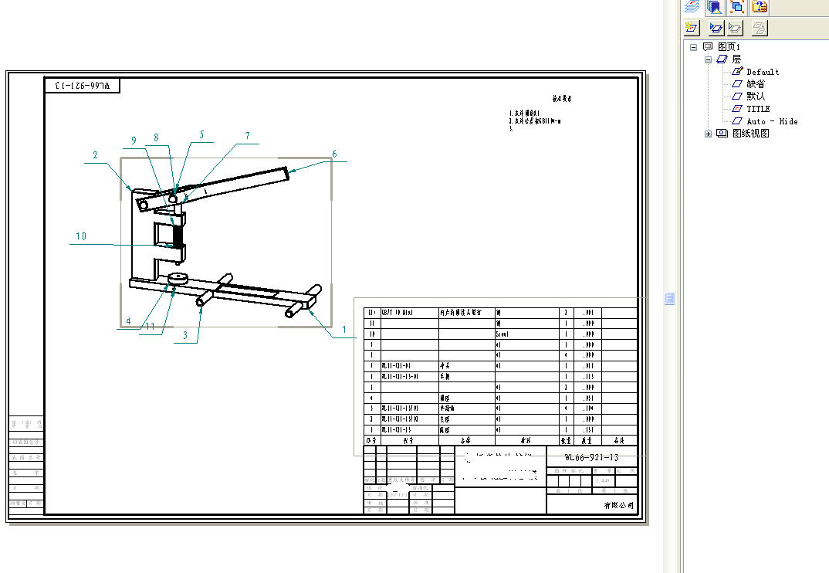Viewport: 829px width, 573px height.
Task: Select the 图纸视图 tree item
Action: [751, 134]
